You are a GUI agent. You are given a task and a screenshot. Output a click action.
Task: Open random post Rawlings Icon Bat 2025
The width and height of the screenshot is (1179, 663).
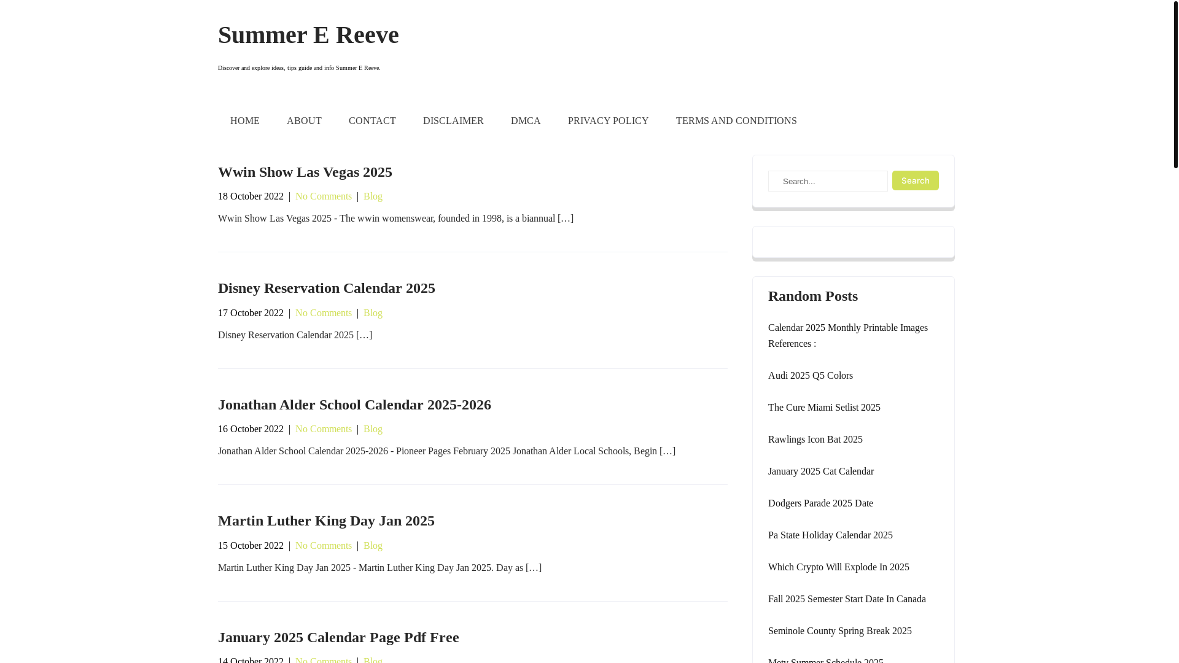815,440
